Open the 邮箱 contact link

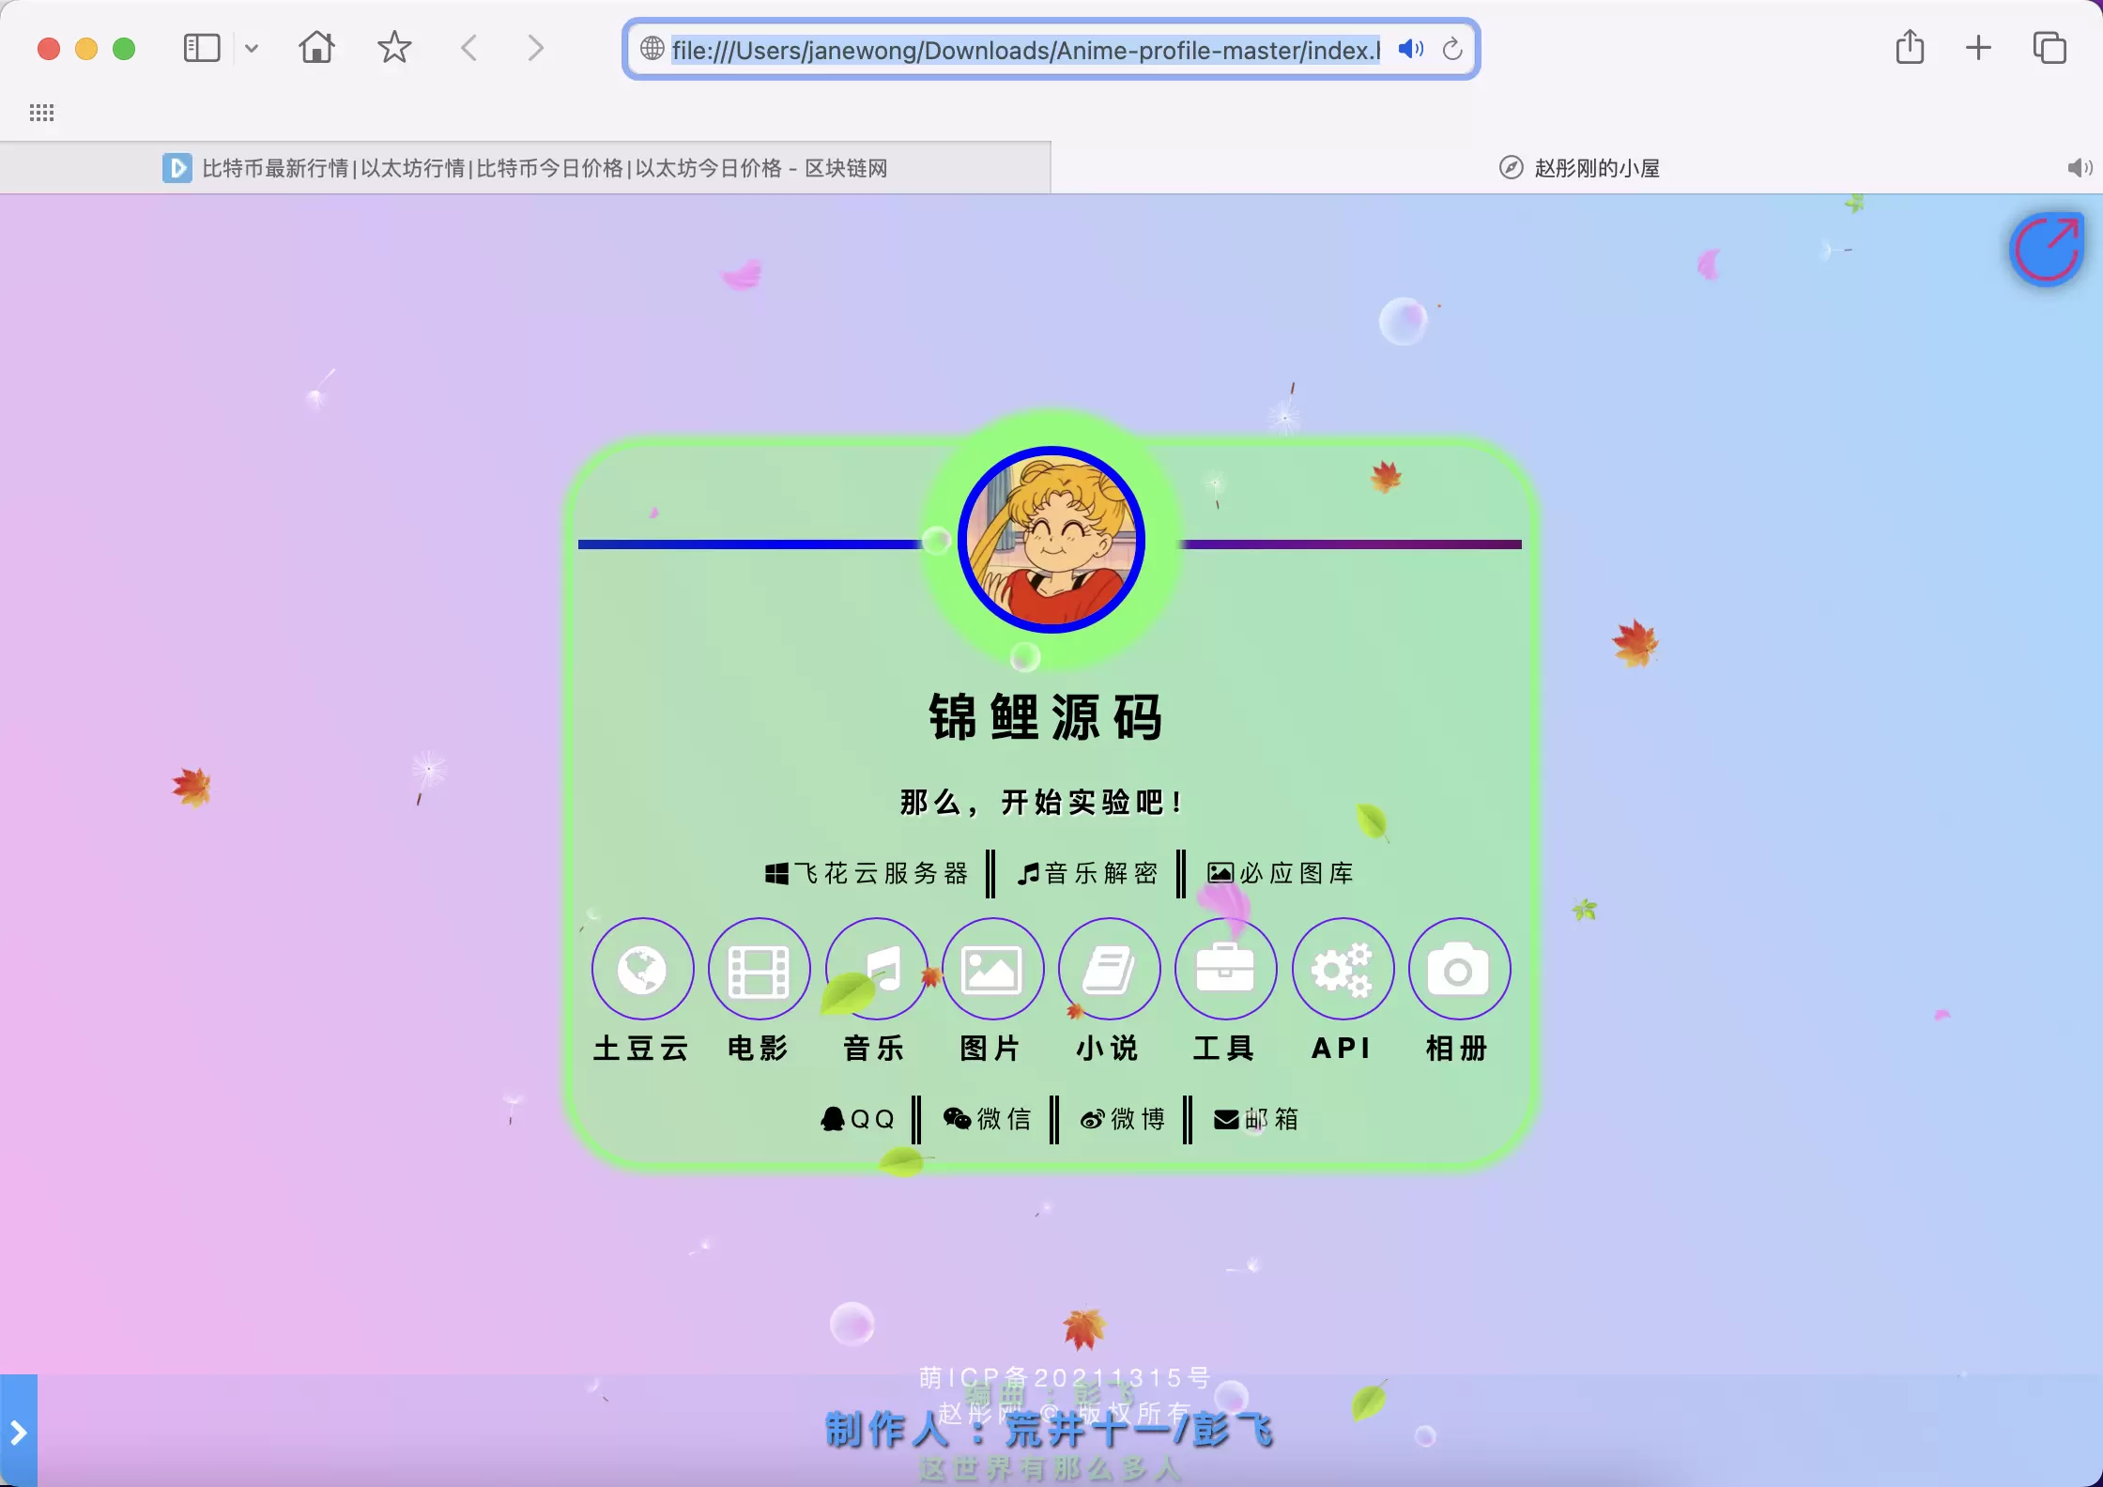coord(1256,1119)
